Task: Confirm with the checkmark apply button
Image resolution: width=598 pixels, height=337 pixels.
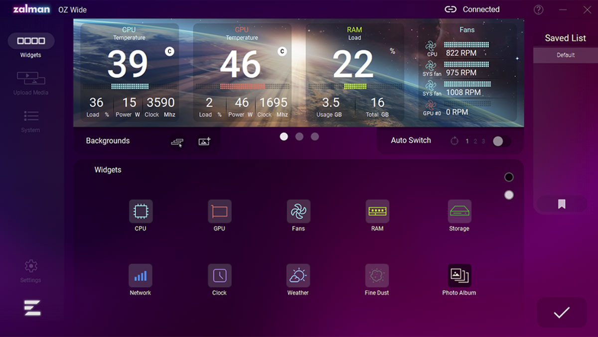Action: (562, 313)
